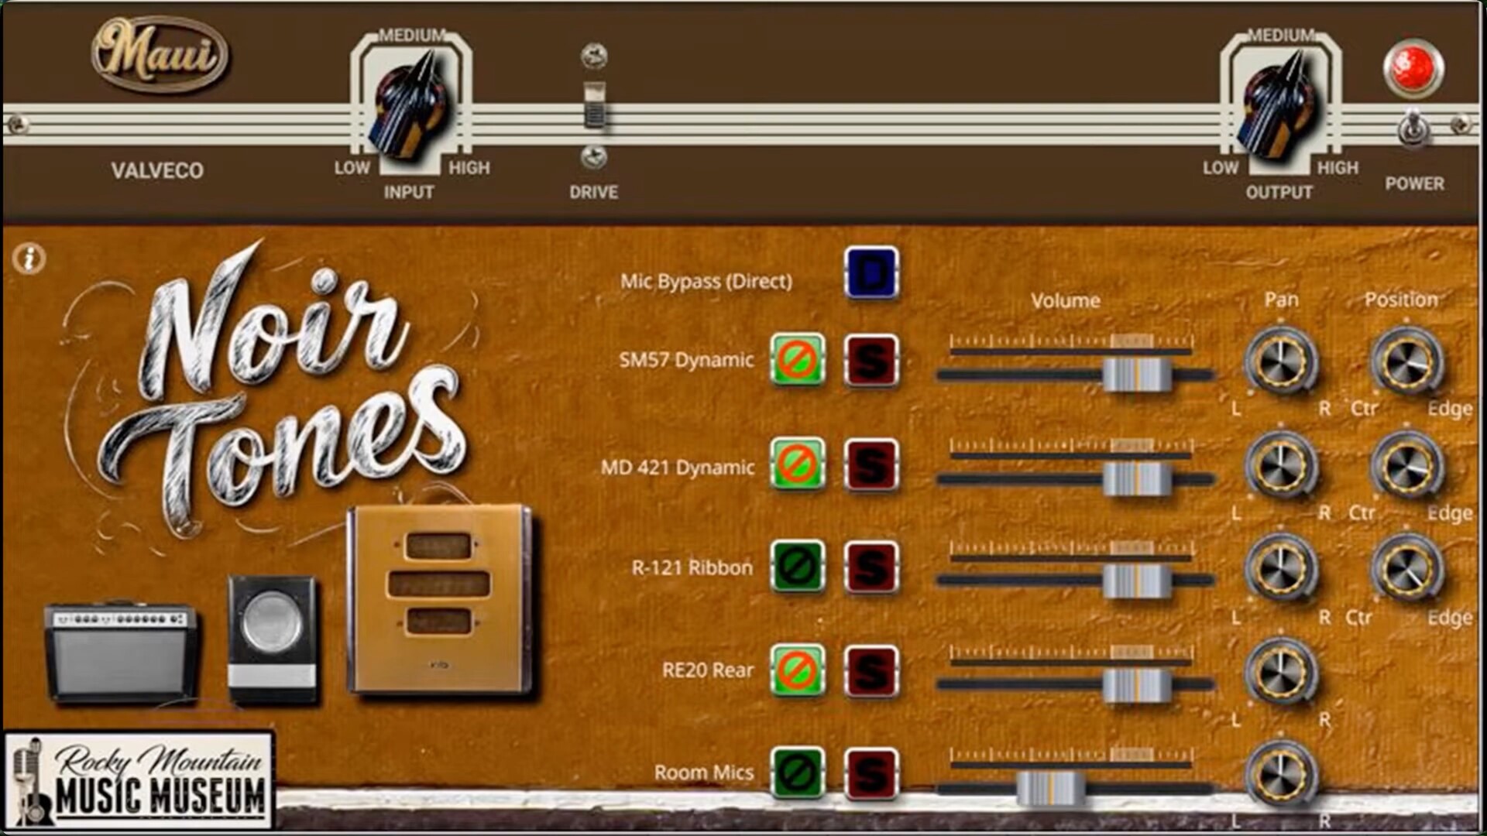This screenshot has width=1487, height=836.
Task: Mute the RE20 Rear mic
Action: pos(797,670)
